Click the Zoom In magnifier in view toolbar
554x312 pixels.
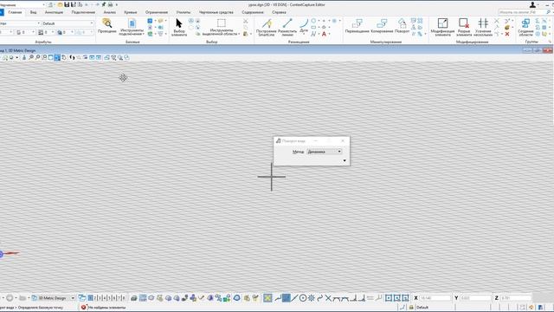[x=31, y=57]
